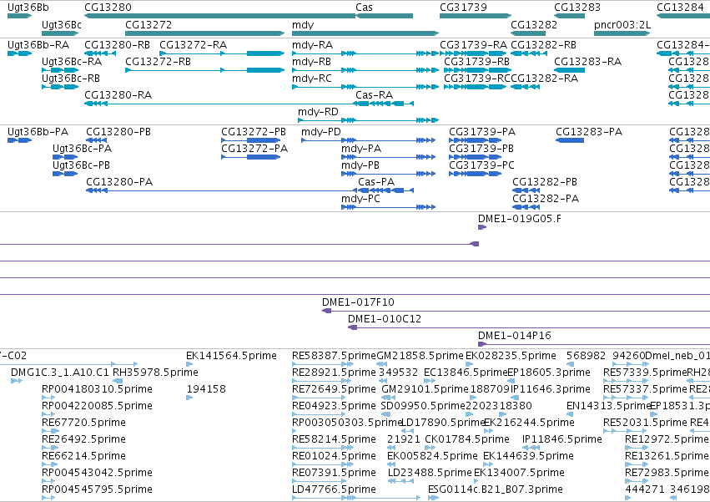Open transcript CG13272-RB
Viewport: 710px width, 502px height.
205,70
